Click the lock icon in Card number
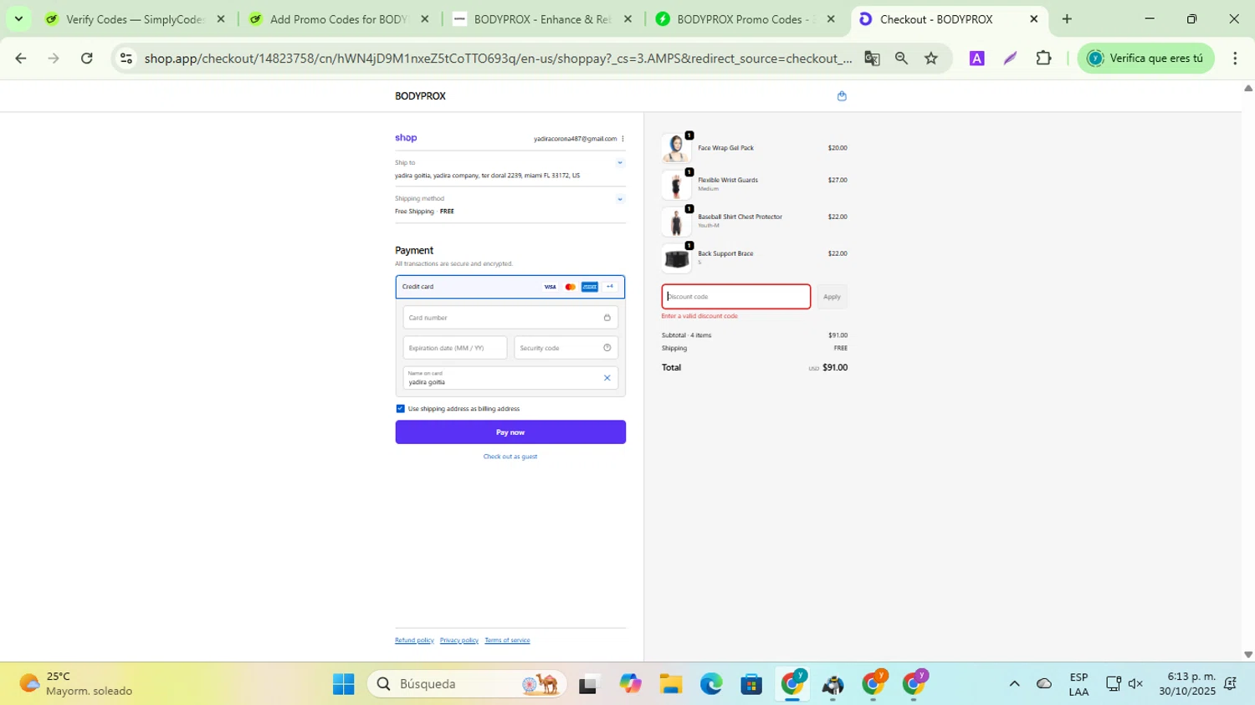The height and width of the screenshot is (705, 1255). (607, 318)
